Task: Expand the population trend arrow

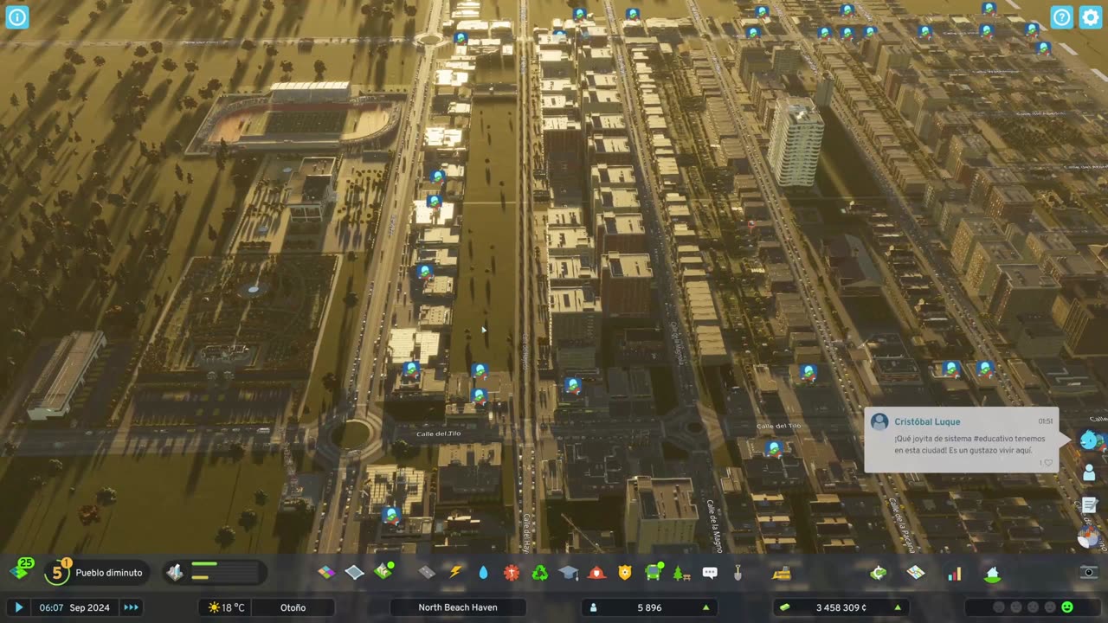Action: (706, 607)
